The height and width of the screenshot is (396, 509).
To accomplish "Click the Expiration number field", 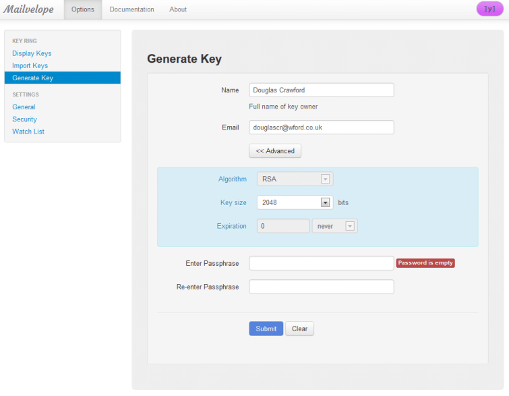I will (283, 226).
